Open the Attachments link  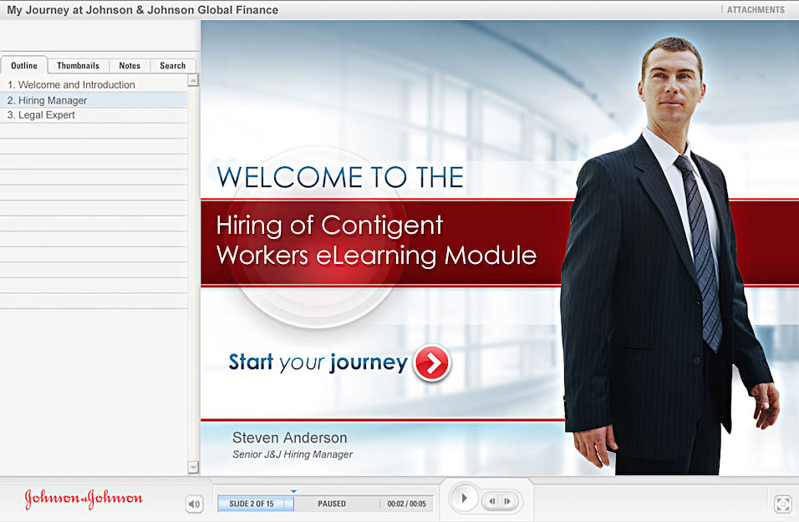756,10
